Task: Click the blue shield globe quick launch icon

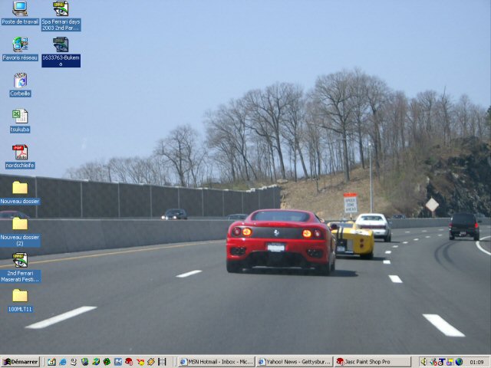Action: pyautogui.click(x=85, y=362)
